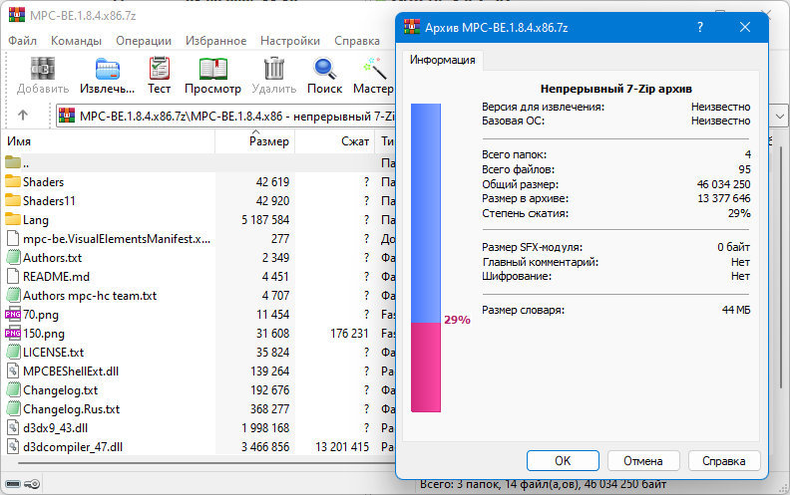The image size is (790, 495).
Task: Select the Shaders11 folder icon
Action: [x=13, y=200]
